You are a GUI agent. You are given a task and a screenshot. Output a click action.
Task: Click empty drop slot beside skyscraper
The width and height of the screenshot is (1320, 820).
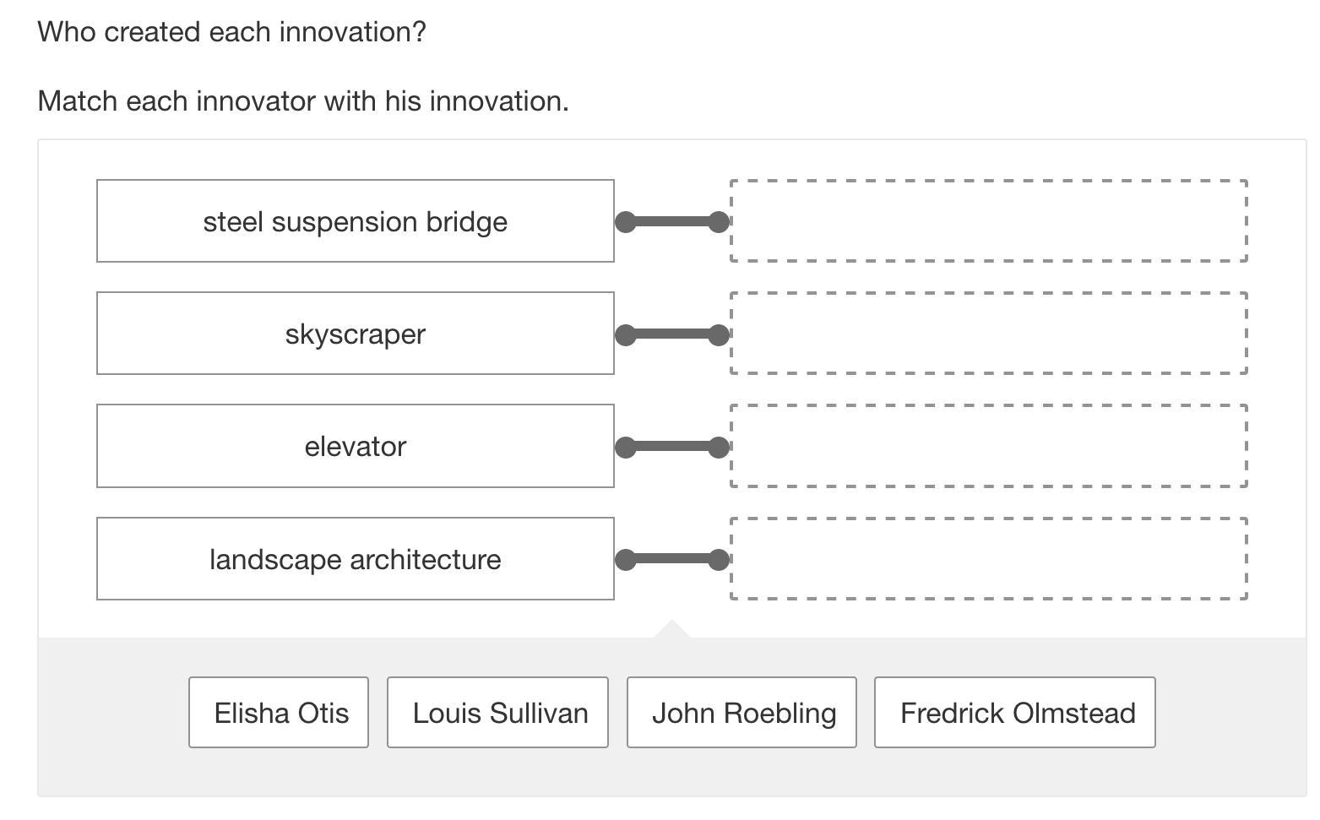[x=988, y=334]
